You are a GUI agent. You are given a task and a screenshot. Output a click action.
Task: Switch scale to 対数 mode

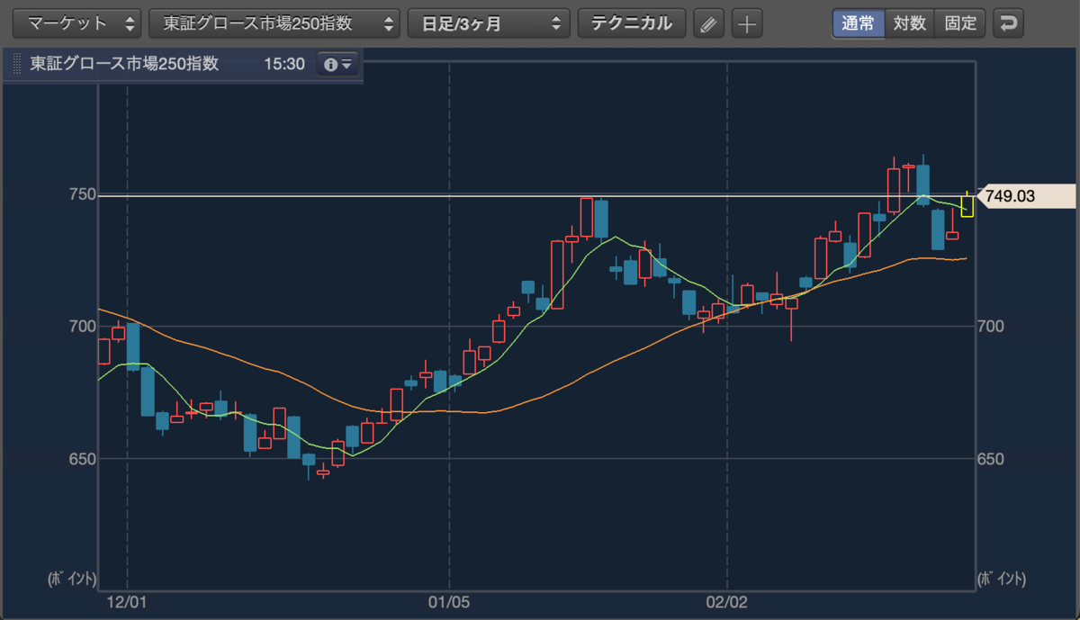click(x=910, y=23)
